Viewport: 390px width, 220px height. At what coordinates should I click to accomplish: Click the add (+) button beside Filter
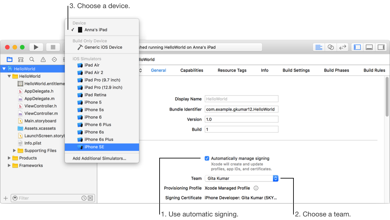click(5, 198)
